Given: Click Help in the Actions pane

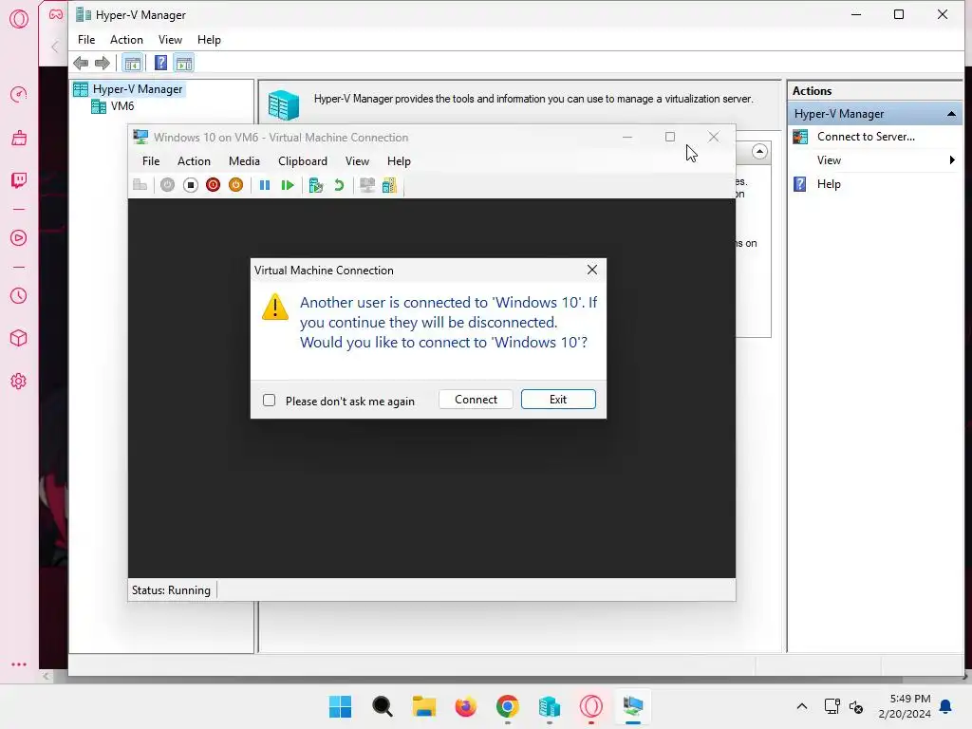Looking at the screenshot, I should click(x=828, y=184).
